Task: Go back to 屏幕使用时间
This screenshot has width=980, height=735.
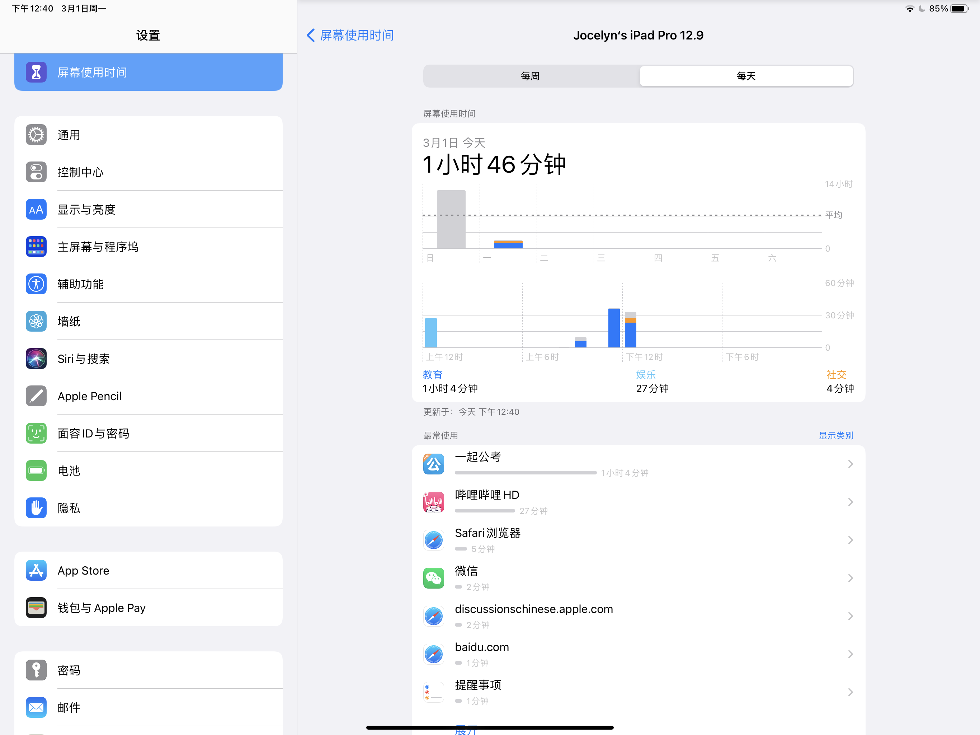Action: coord(350,36)
